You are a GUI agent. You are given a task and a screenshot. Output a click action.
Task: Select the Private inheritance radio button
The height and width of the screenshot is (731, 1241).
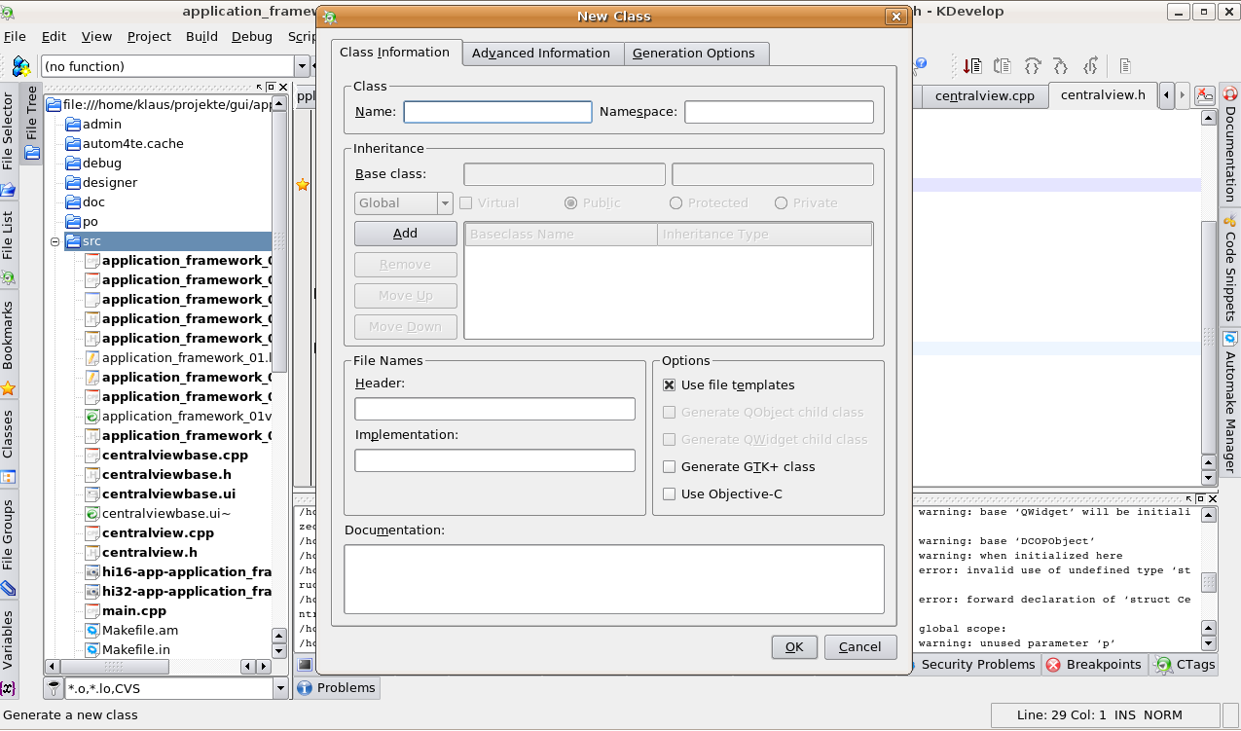click(x=781, y=202)
